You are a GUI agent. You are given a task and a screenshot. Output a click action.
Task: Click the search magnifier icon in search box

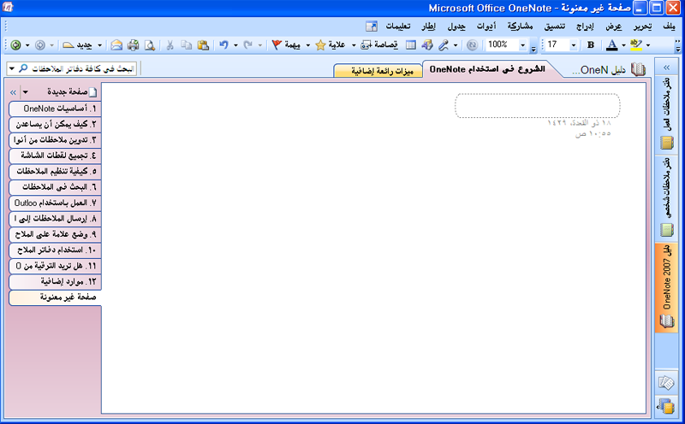pyautogui.click(x=23, y=68)
